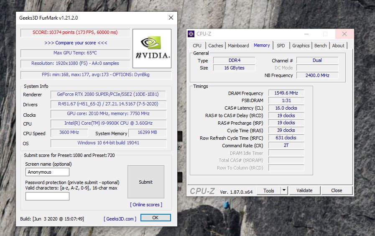Close the FurMark score window

(x=171, y=18)
